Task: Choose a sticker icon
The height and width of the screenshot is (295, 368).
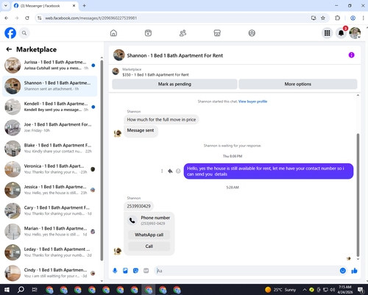Action: [x=135, y=271]
